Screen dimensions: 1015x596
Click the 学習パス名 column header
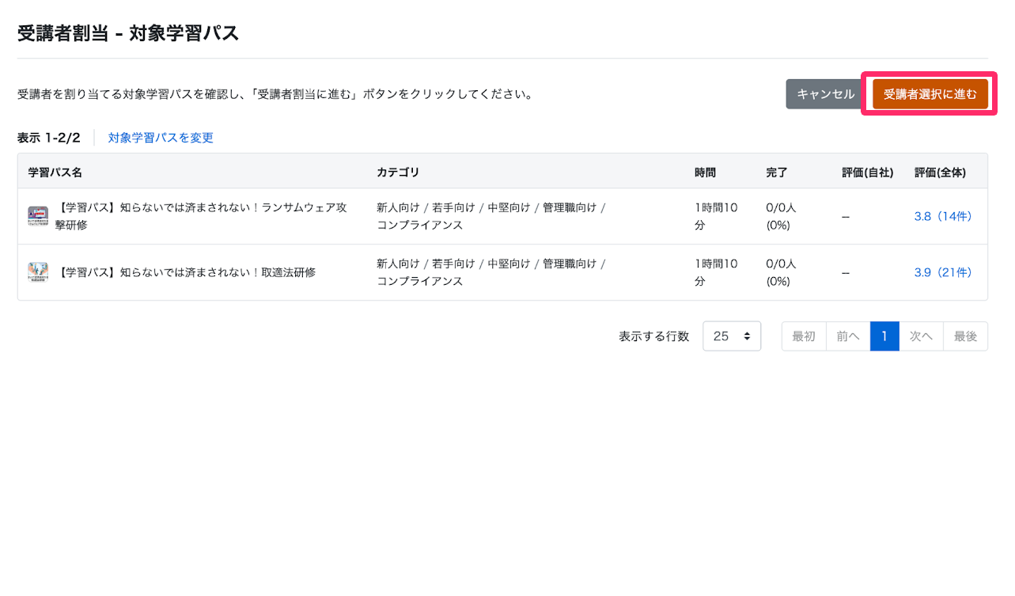pyautogui.click(x=55, y=172)
